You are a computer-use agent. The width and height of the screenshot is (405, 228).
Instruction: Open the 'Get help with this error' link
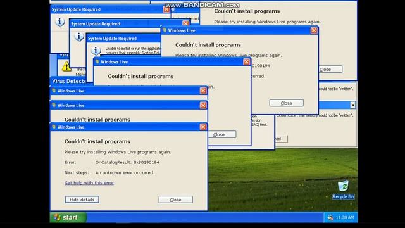tap(89, 183)
